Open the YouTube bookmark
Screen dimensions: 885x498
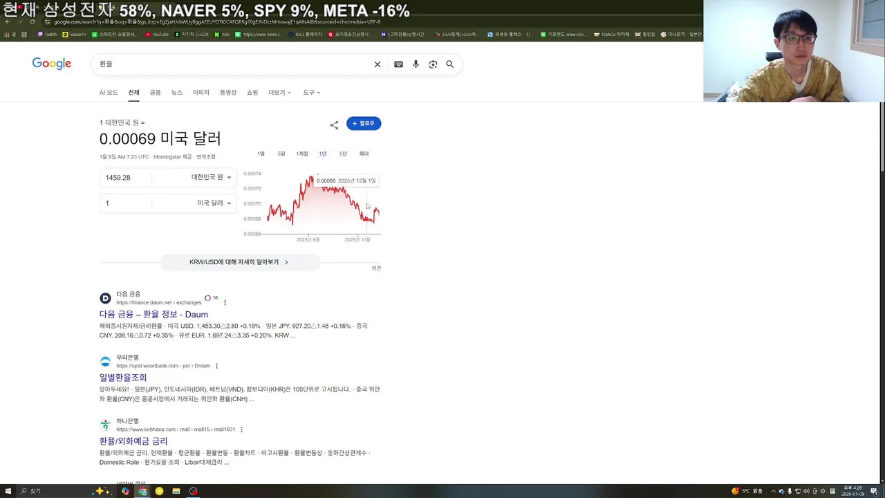click(x=157, y=34)
